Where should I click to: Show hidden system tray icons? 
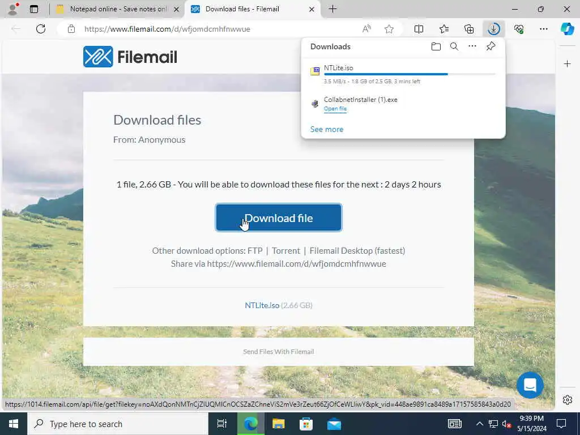[x=479, y=424]
